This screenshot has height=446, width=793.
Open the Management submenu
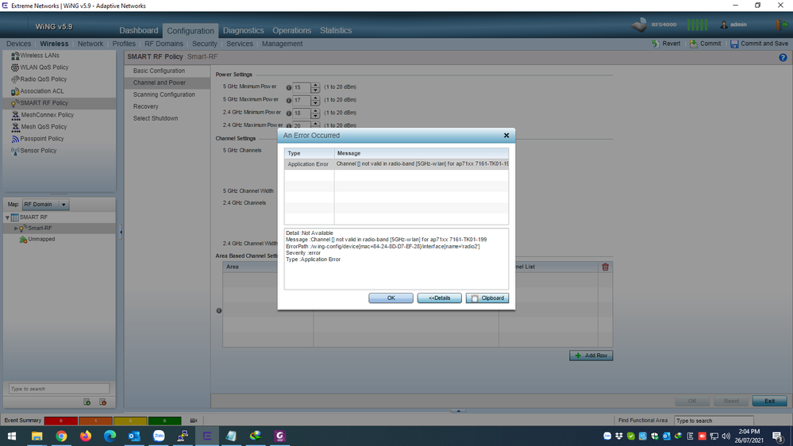click(x=283, y=44)
